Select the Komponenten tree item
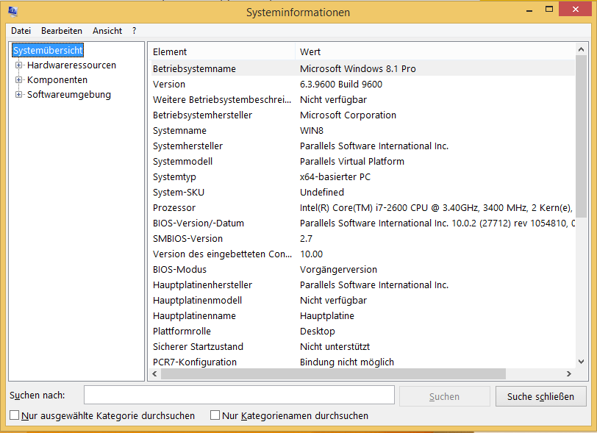597x433 pixels. coord(57,80)
